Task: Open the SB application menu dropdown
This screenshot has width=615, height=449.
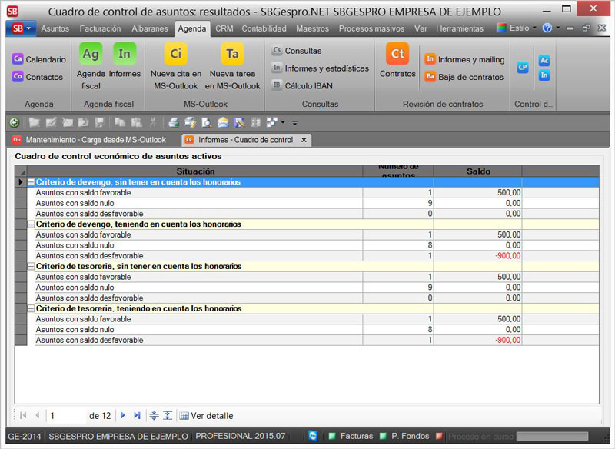Action: [21, 28]
